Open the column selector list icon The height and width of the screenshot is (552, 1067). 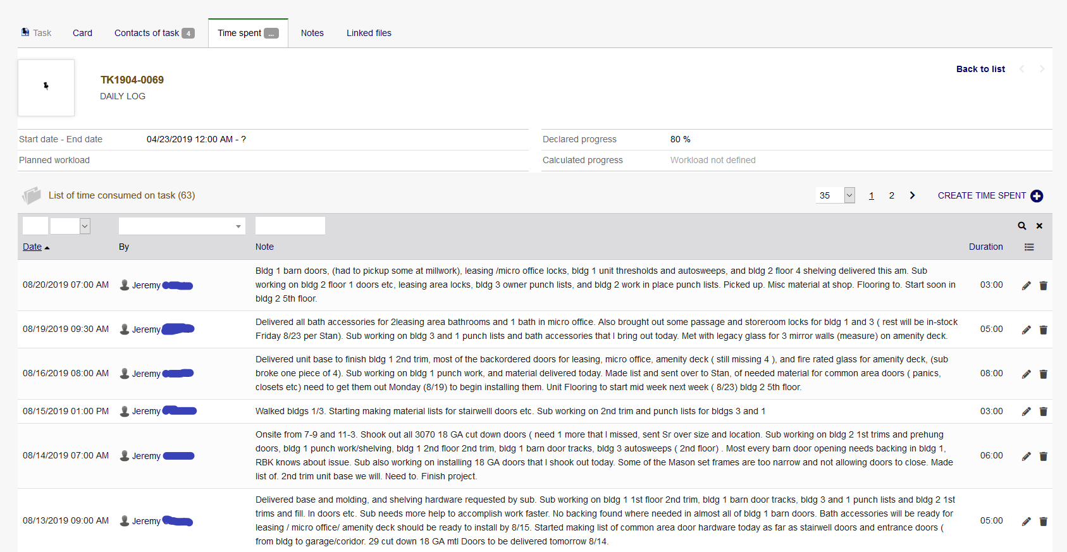pos(1029,247)
